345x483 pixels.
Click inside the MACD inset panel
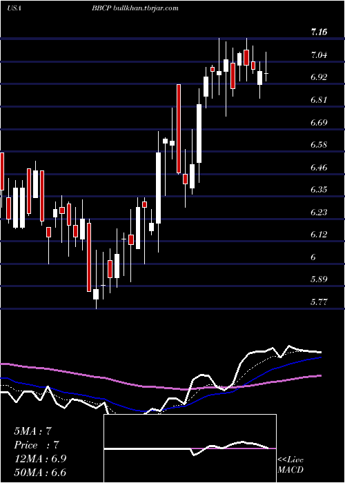[x=190, y=448]
